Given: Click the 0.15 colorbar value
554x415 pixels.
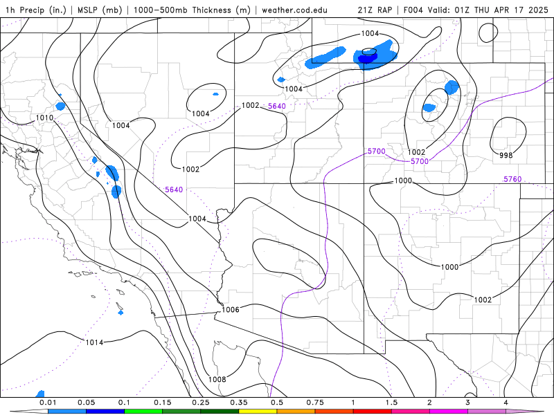Looking at the screenshot, I should pos(163,403).
